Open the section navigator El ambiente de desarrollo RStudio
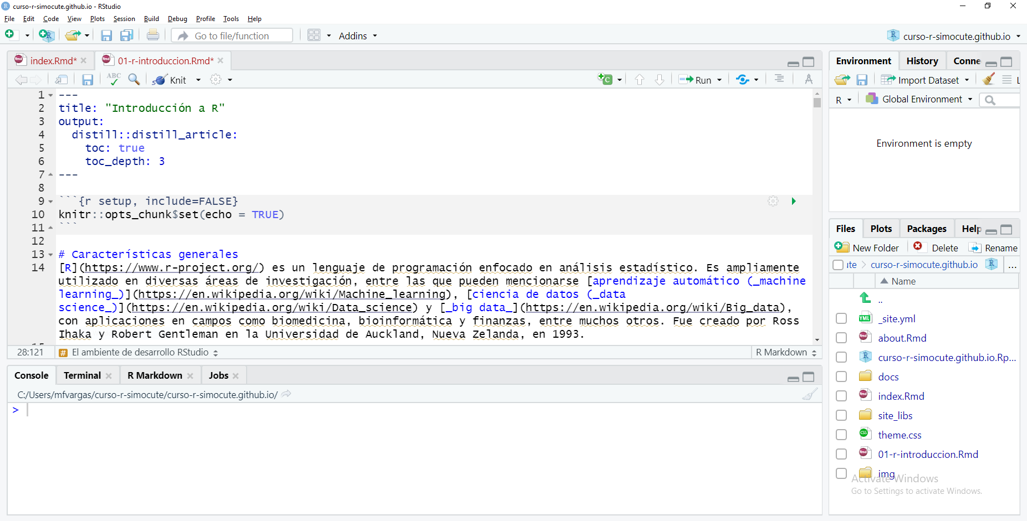Image resolution: width=1027 pixels, height=521 pixels. coord(139,352)
